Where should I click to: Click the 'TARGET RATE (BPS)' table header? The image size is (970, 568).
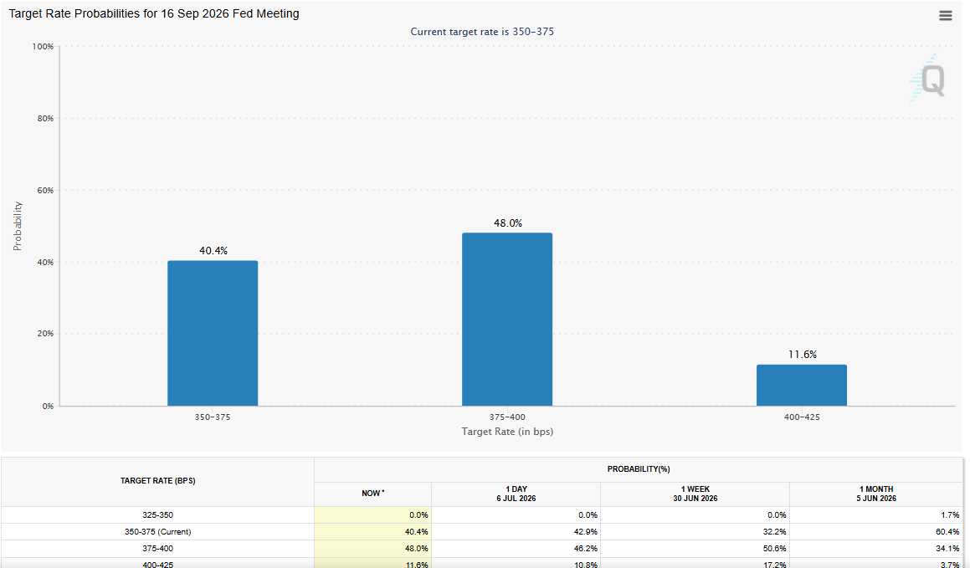(x=157, y=481)
